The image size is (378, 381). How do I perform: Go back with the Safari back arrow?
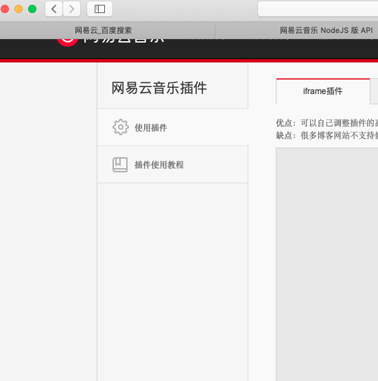coord(54,9)
